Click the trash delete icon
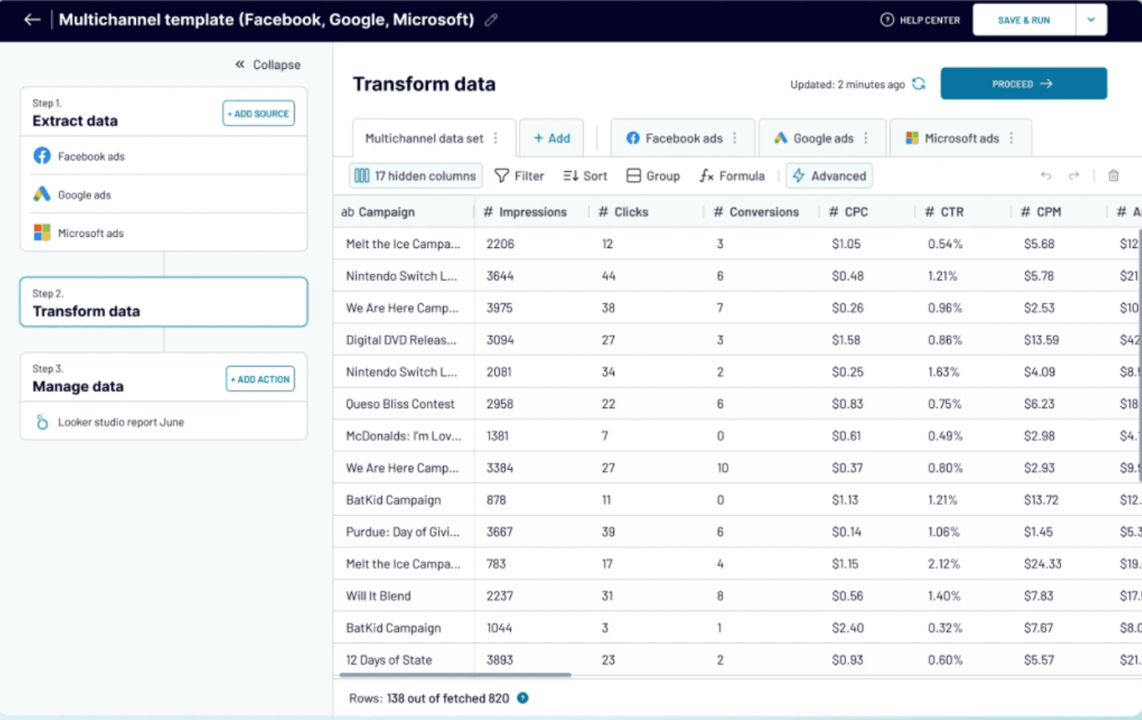 (1113, 176)
